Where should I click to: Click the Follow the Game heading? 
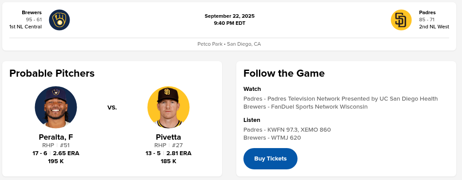coord(284,74)
